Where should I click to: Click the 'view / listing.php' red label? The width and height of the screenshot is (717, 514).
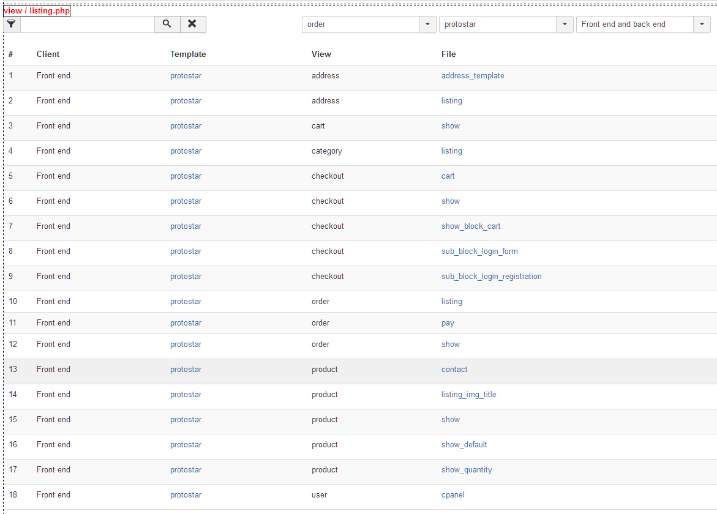37,11
